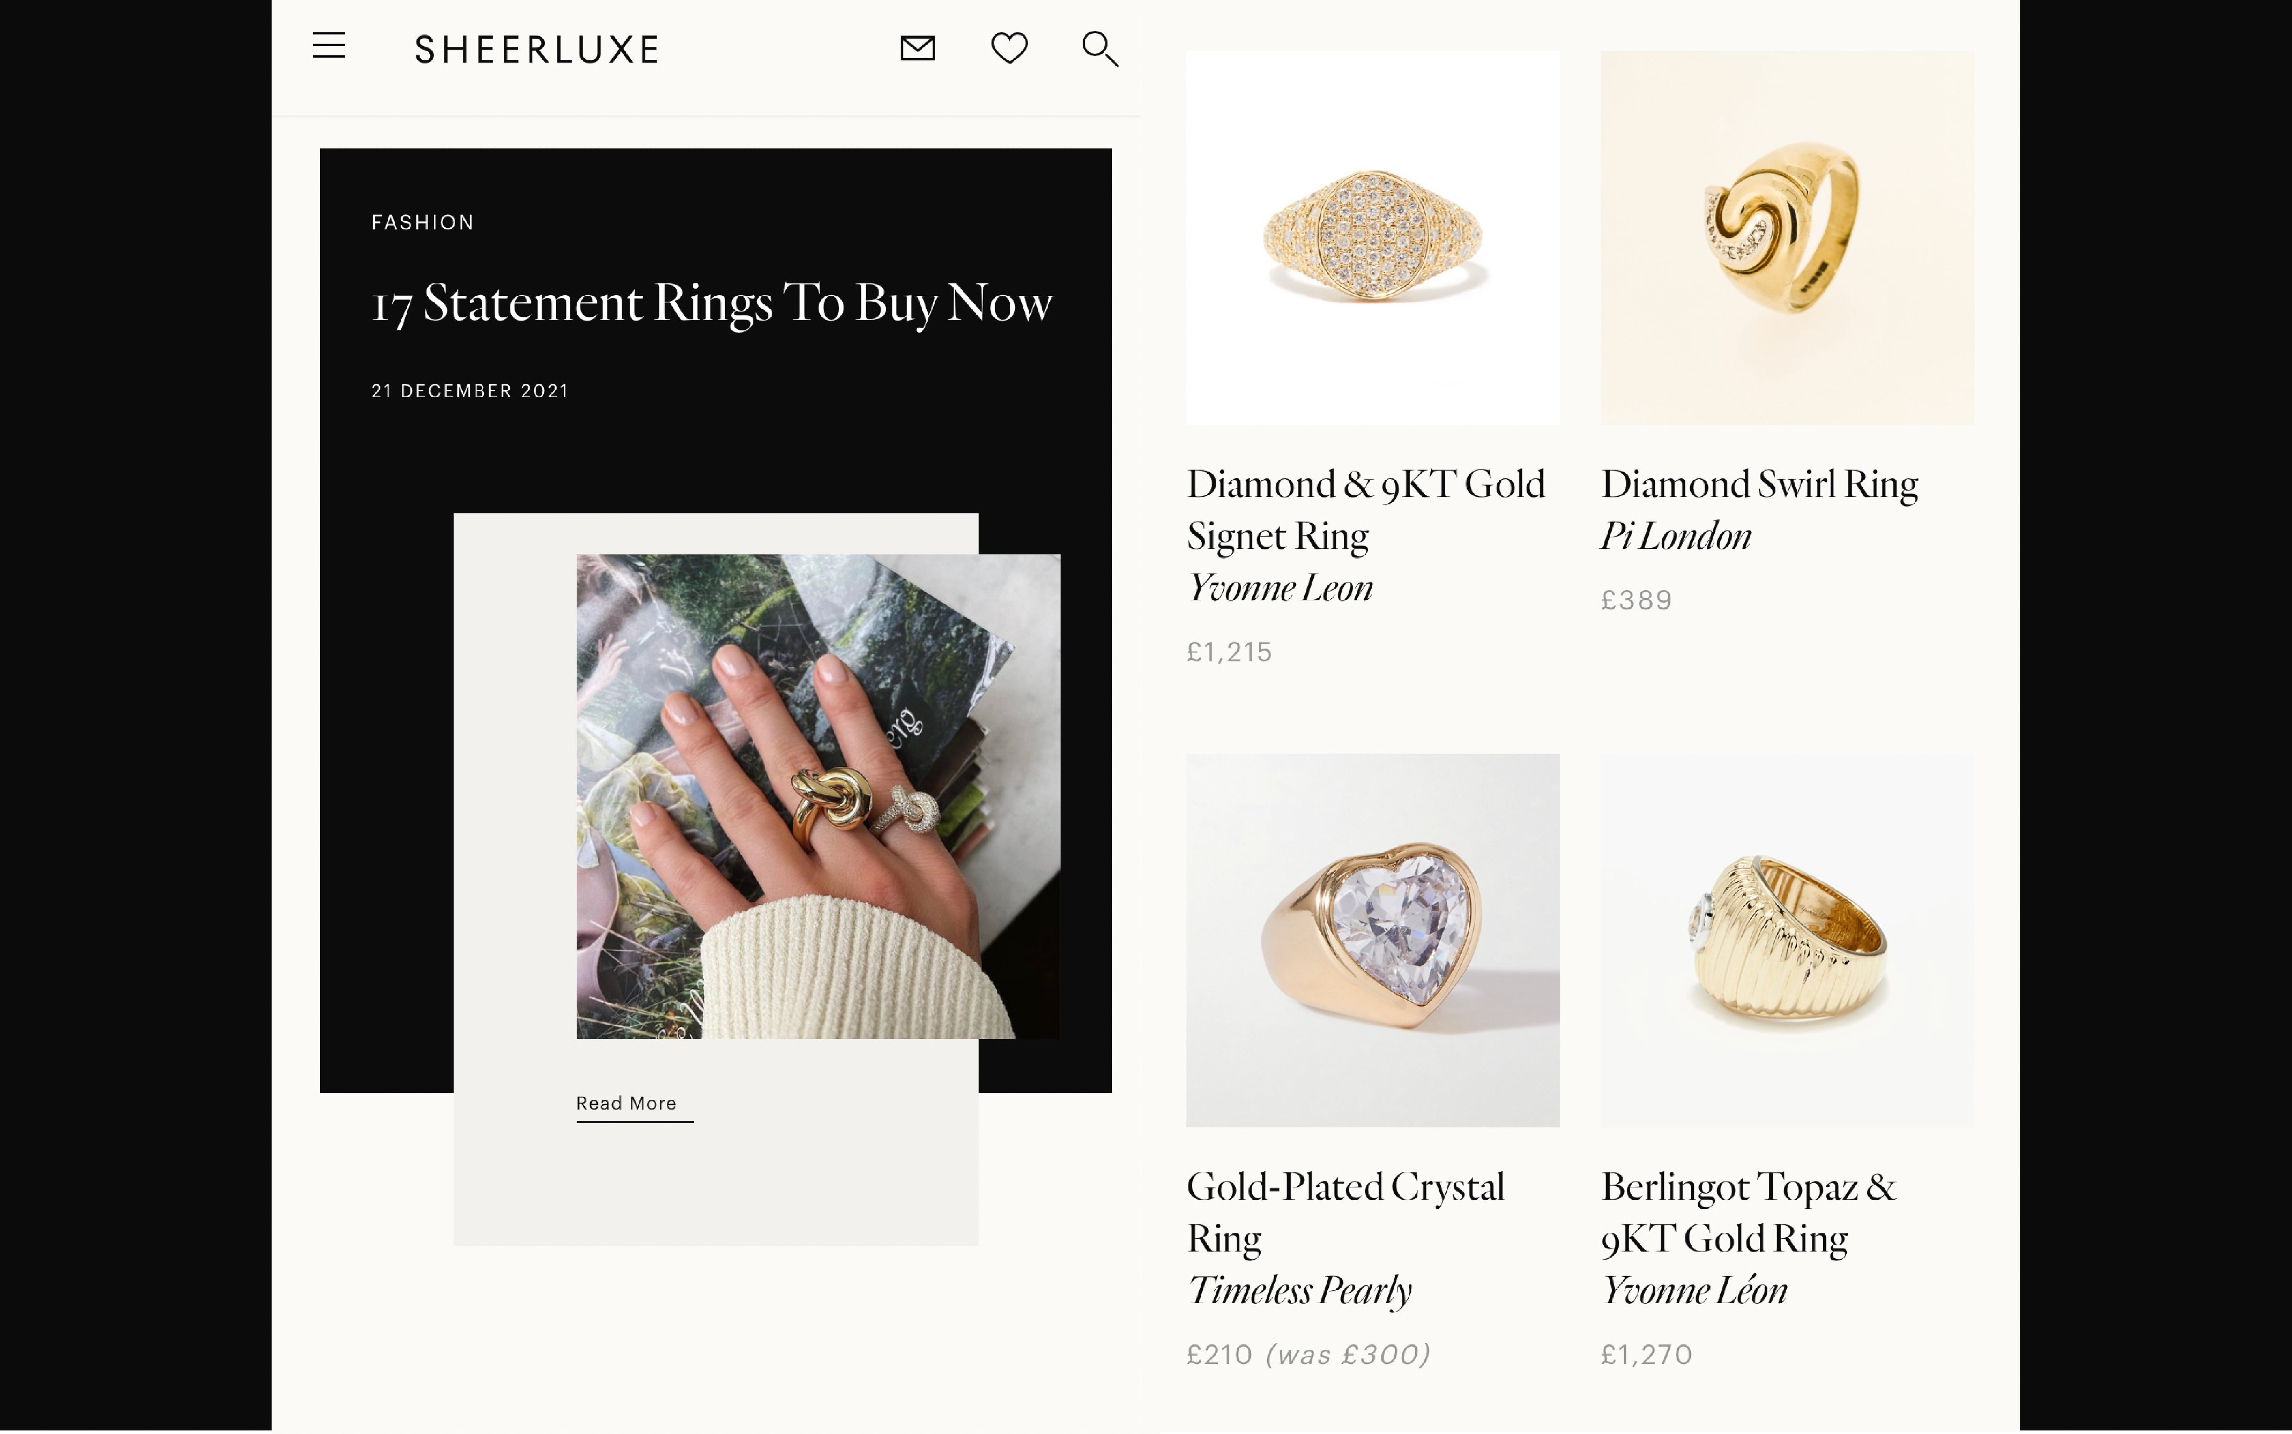This screenshot has width=2292, height=1434.
Task: View the Berlingot Topaz ring image
Action: coord(1786,940)
